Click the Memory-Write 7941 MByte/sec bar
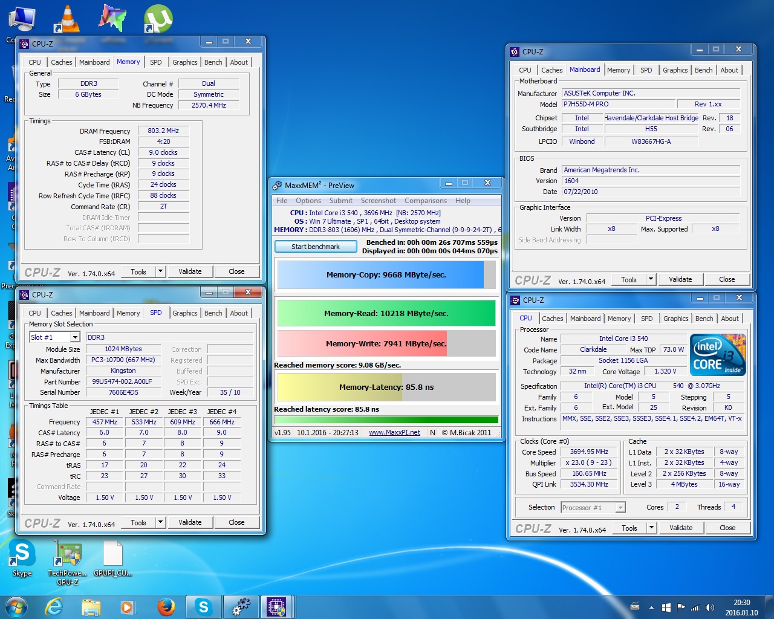774x619 pixels. click(386, 343)
